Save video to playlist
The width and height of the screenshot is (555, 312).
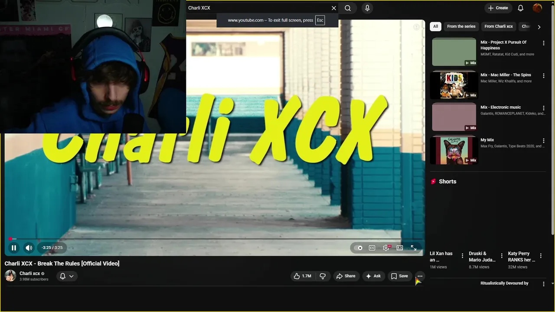[399, 276]
